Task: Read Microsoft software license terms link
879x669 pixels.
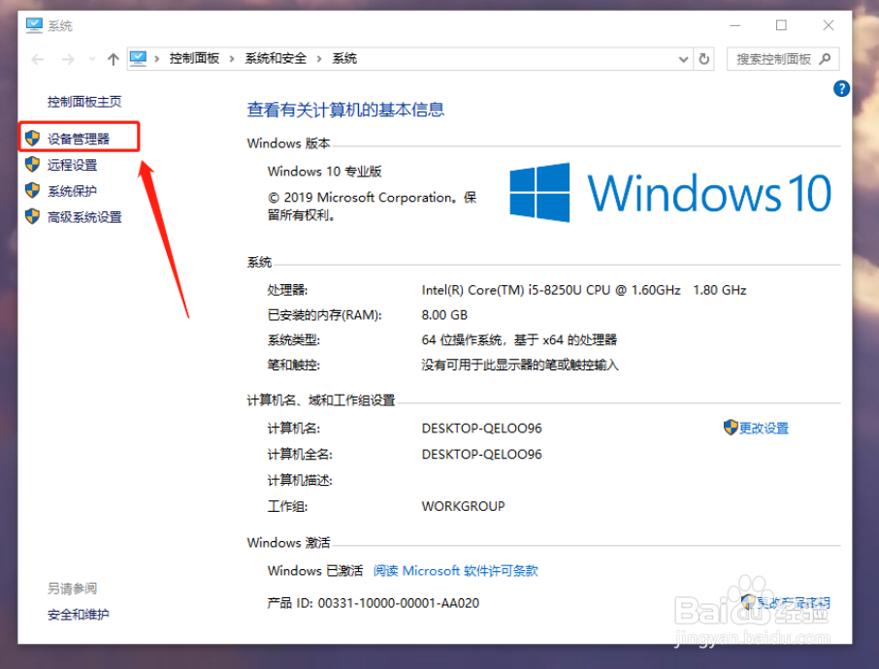Action: (x=456, y=570)
